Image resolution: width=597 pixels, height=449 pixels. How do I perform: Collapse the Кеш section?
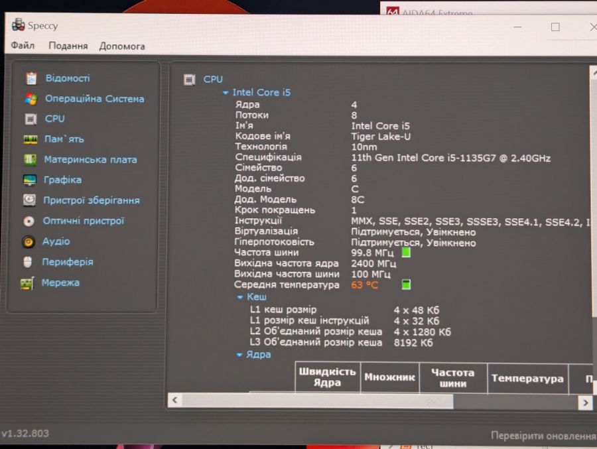240,297
